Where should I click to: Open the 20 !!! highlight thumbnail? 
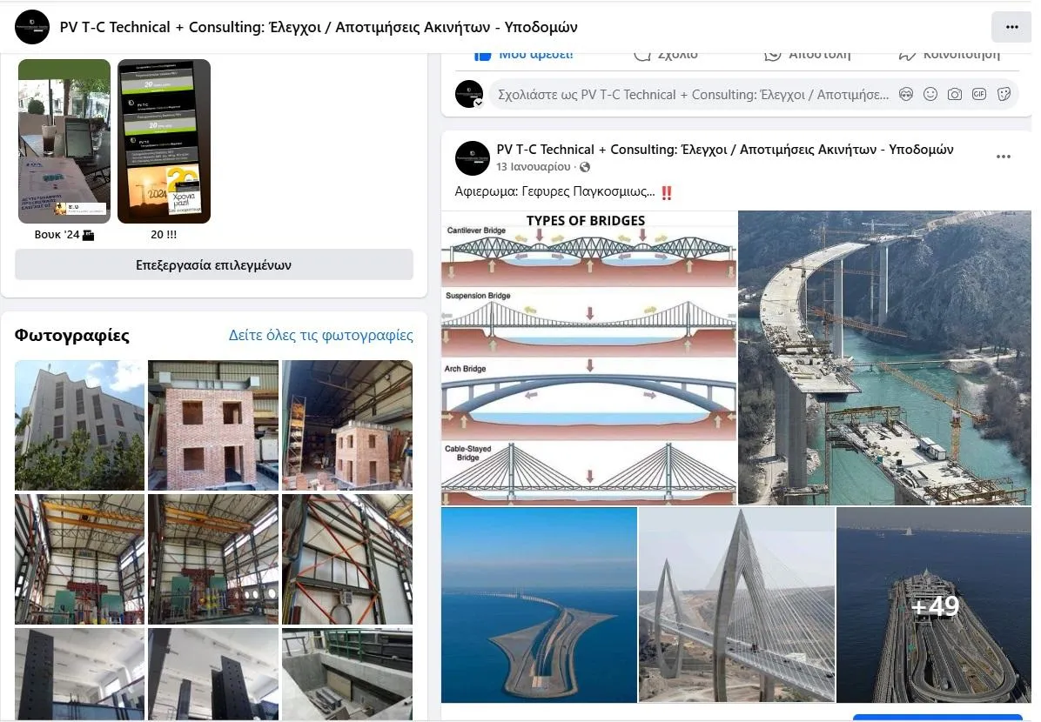click(x=164, y=141)
